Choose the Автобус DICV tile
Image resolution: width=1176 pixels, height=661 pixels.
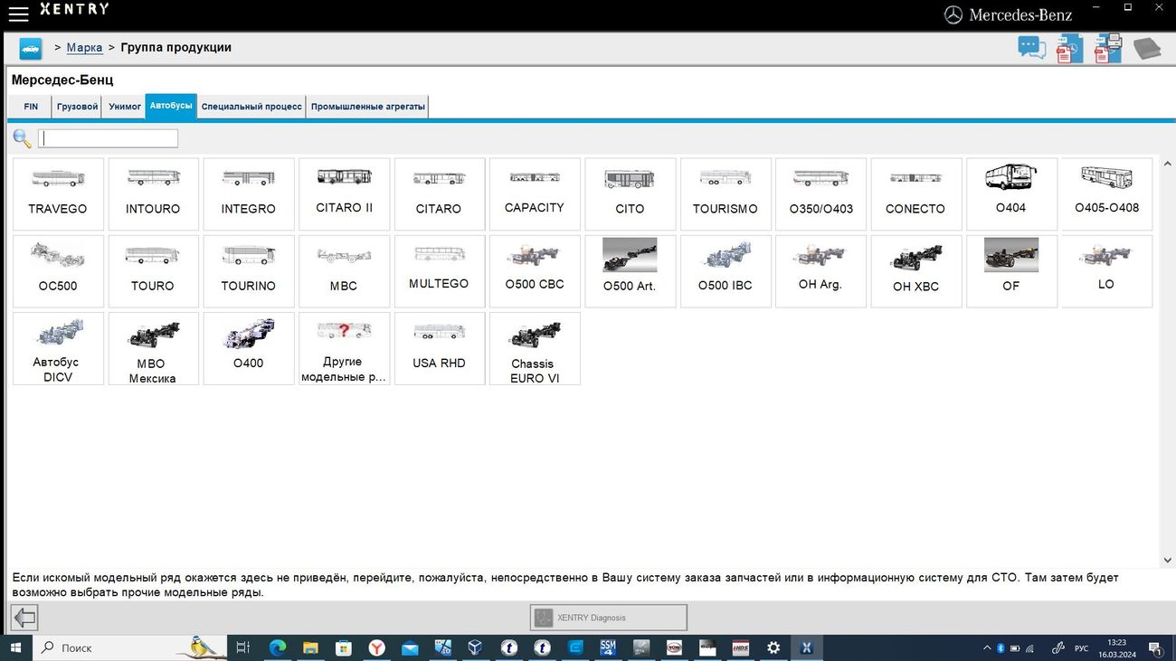point(58,348)
